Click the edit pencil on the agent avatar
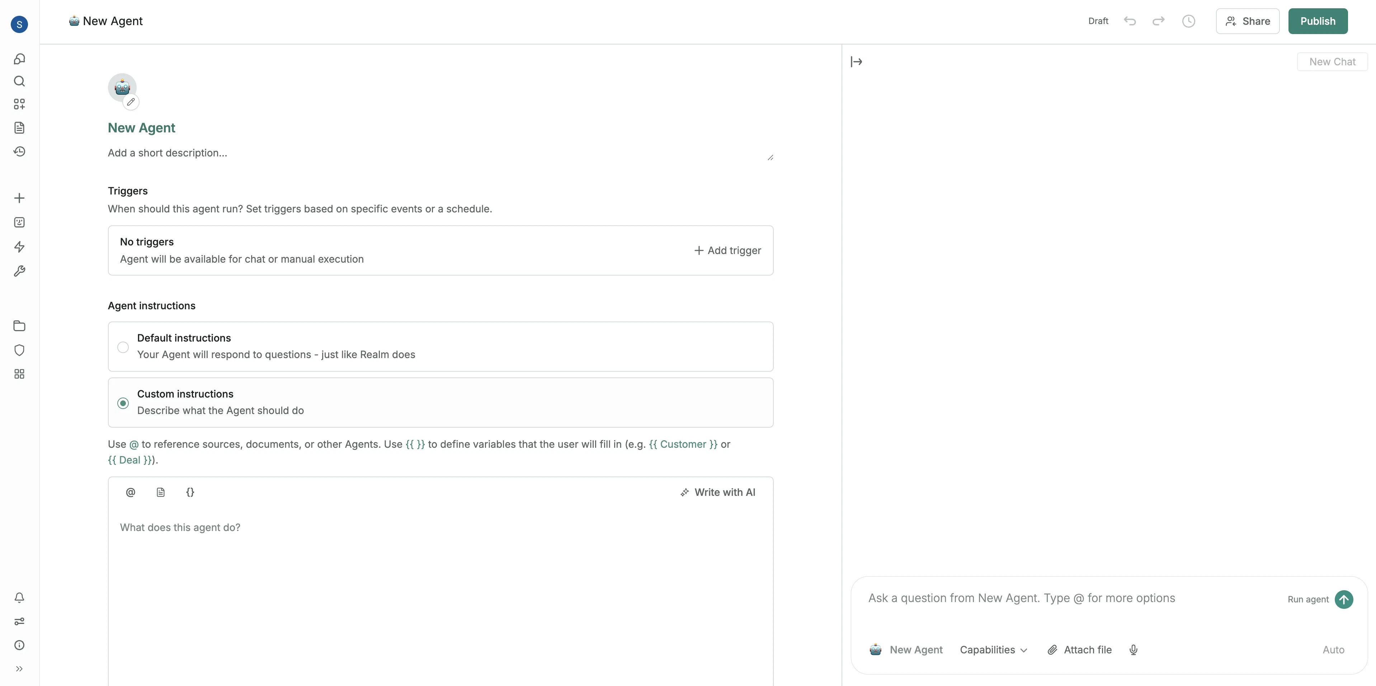This screenshot has height=686, width=1376. click(131, 102)
